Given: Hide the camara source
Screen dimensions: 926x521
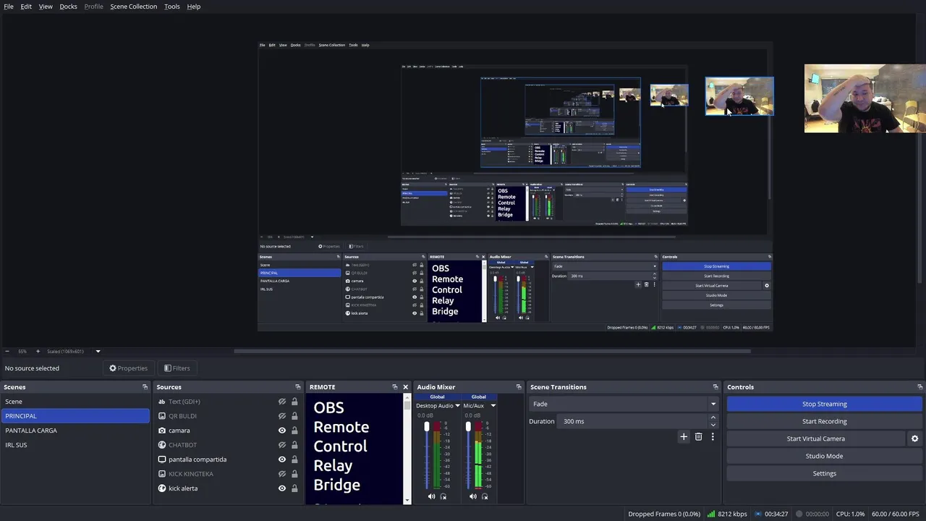Looking at the screenshot, I should [282, 431].
